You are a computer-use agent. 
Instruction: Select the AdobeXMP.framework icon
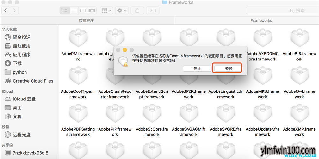pyautogui.click(x=300, y=114)
